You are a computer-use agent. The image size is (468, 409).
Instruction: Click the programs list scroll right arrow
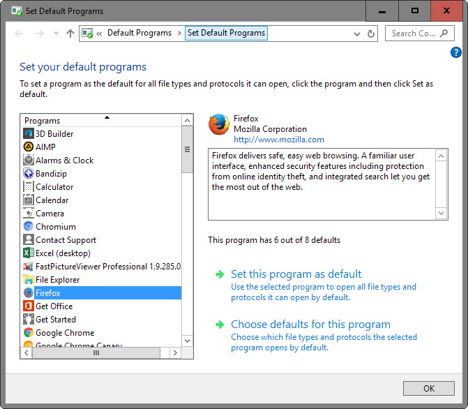175,353
